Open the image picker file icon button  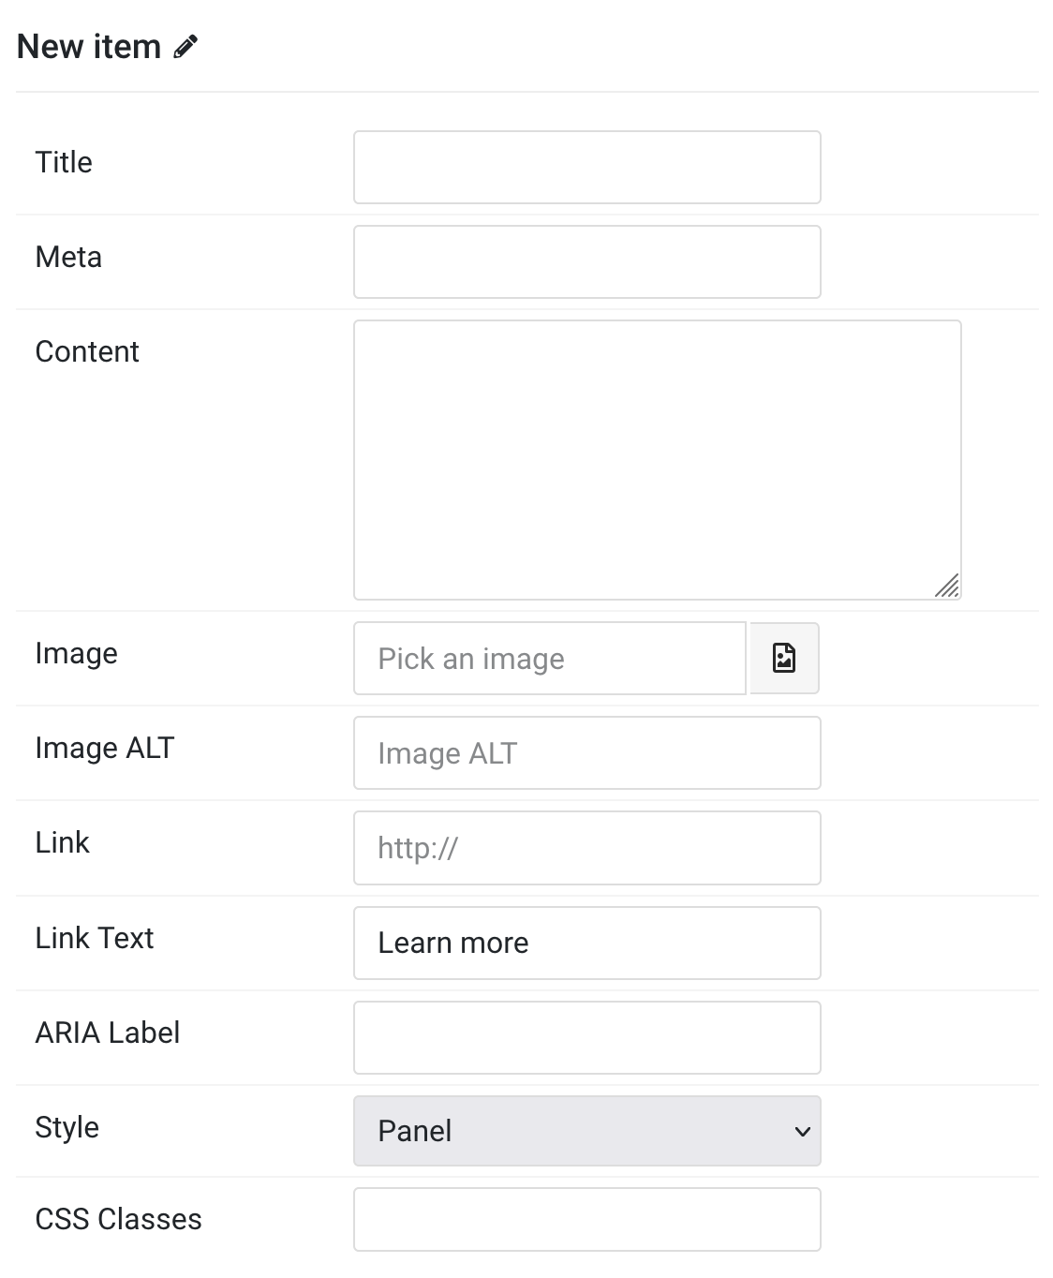click(784, 659)
